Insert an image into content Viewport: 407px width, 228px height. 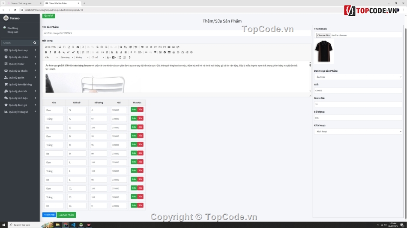[x=160, y=52]
